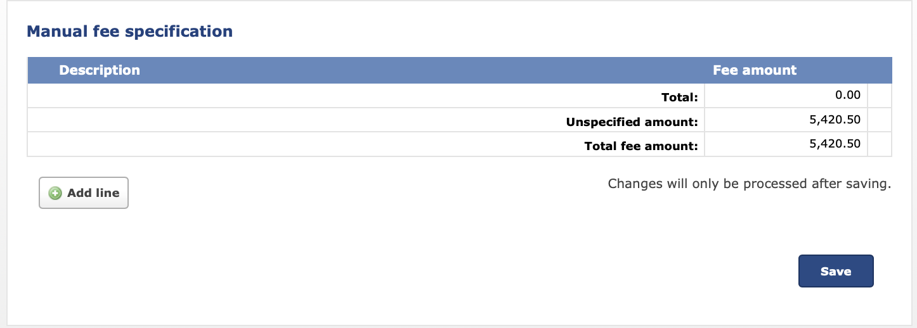Click the Total: row label
This screenshot has width=917, height=328.
[x=679, y=97]
